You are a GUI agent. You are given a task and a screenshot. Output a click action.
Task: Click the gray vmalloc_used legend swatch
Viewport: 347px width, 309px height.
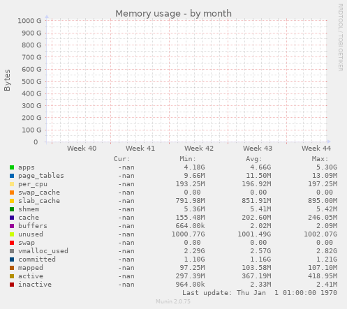click(x=12, y=251)
